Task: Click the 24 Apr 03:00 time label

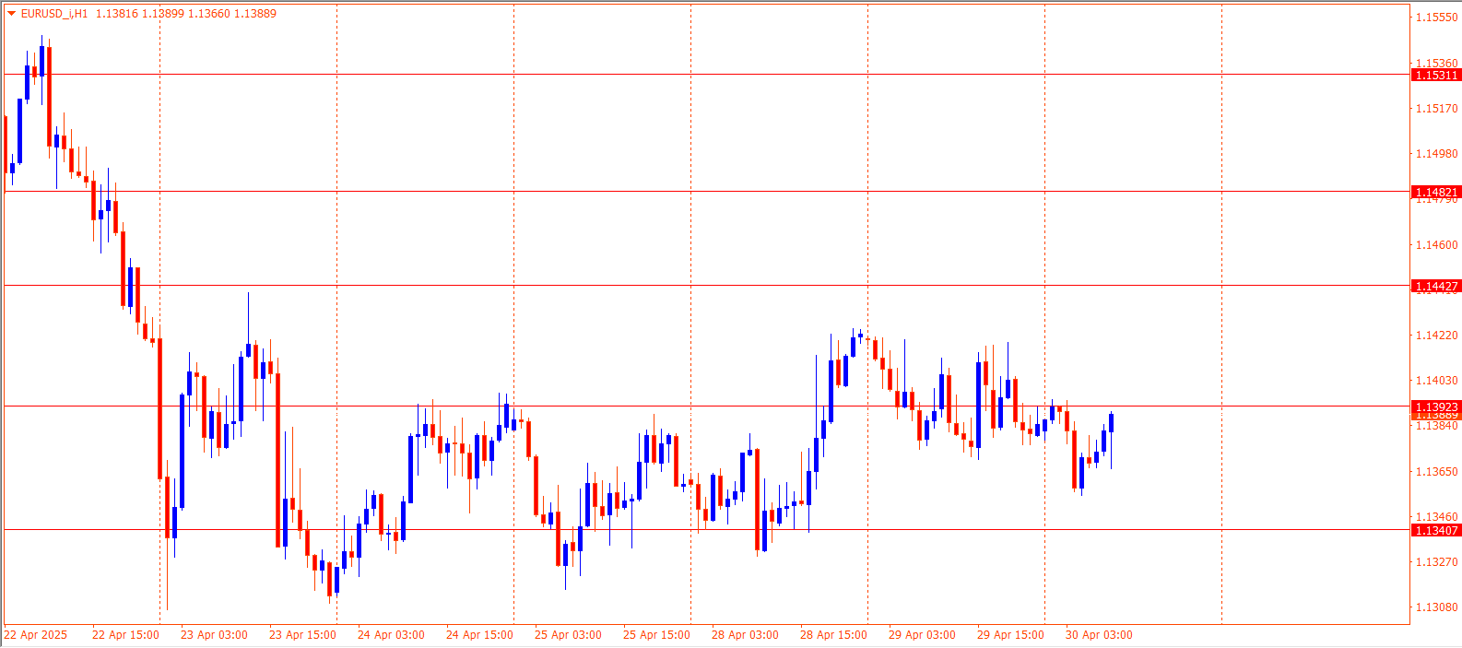Action: (x=391, y=635)
